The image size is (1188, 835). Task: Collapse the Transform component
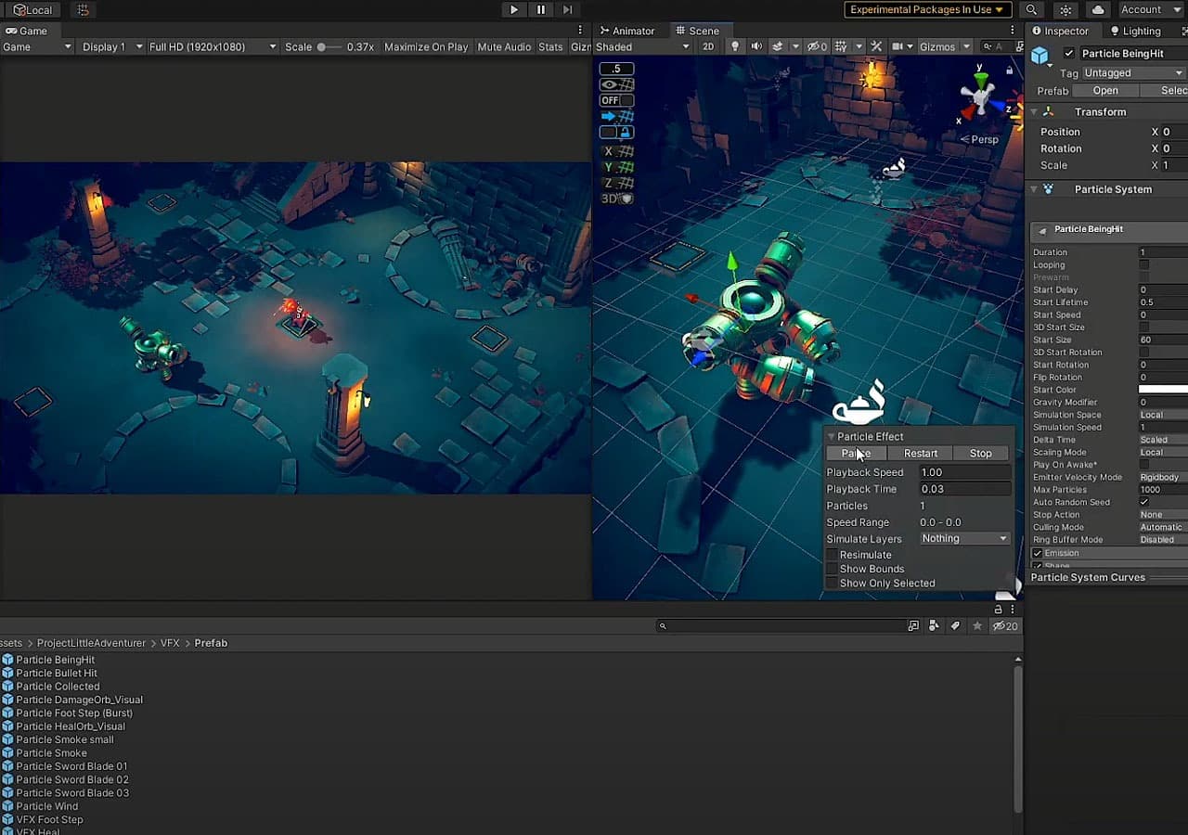[1035, 111]
